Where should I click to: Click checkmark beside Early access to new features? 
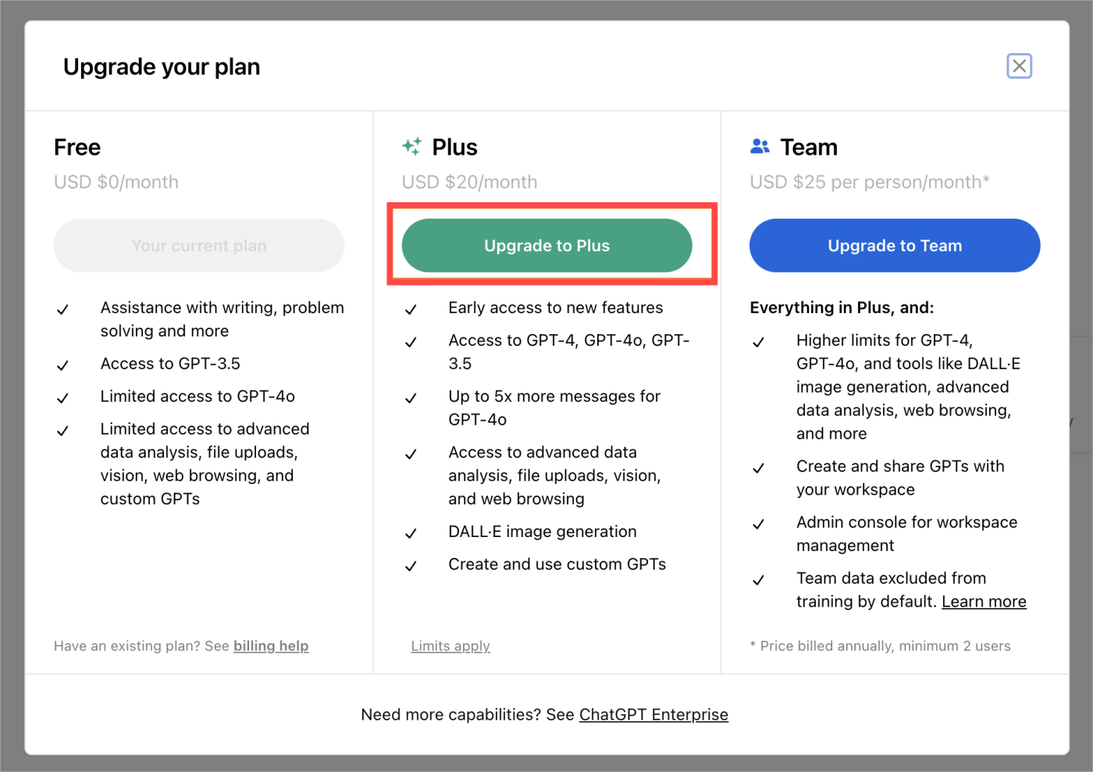click(x=411, y=309)
